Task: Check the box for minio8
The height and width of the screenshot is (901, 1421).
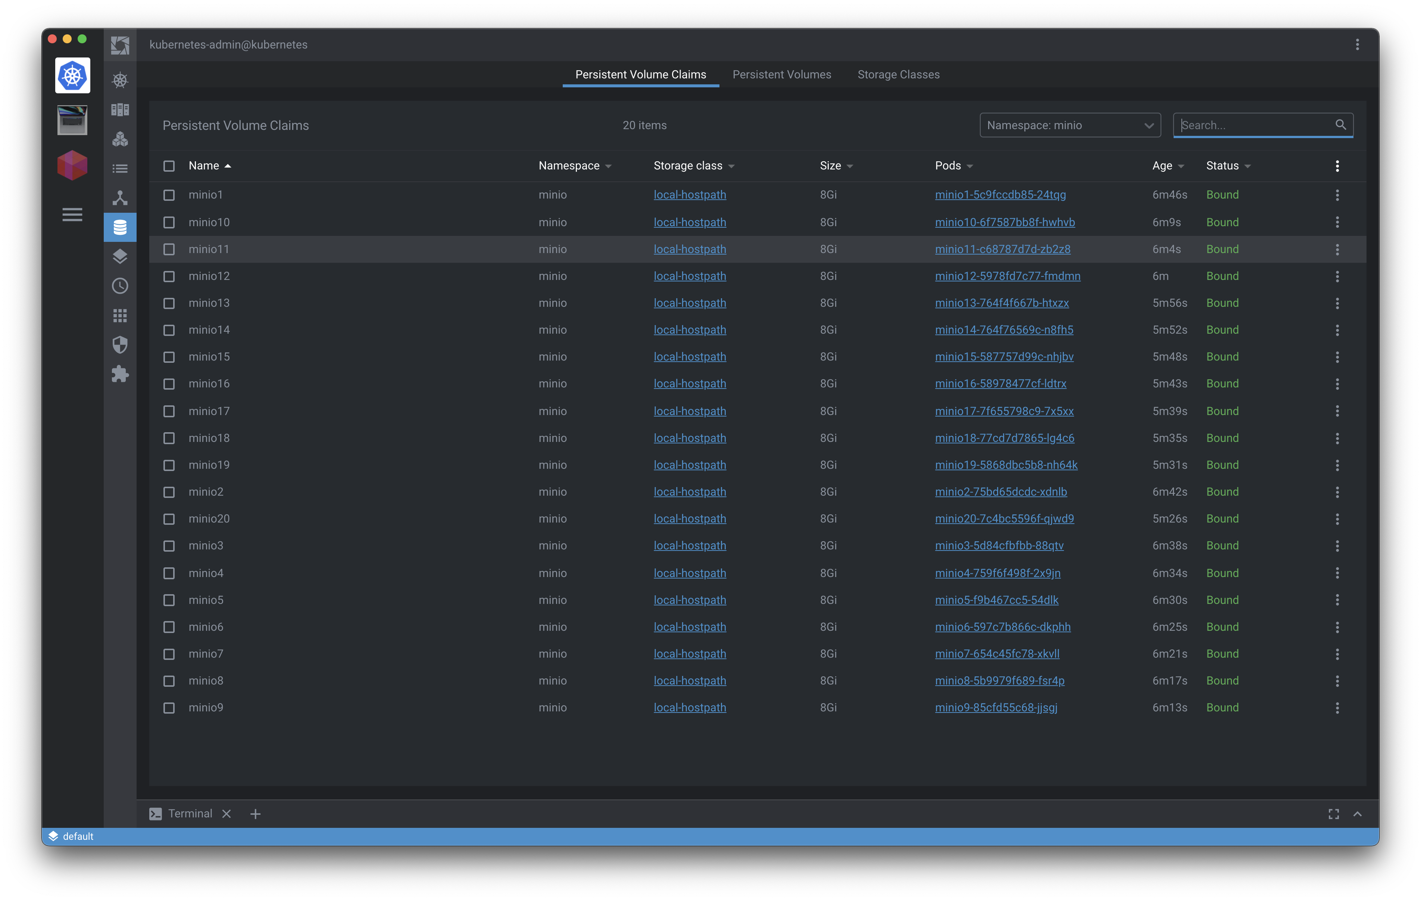Action: [169, 681]
